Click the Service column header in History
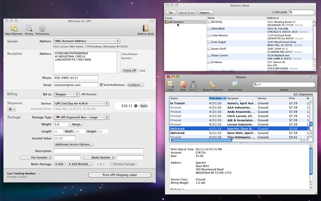Image resolution: width=321 pixels, height=201 pixels. pyautogui.click(x=273, y=98)
